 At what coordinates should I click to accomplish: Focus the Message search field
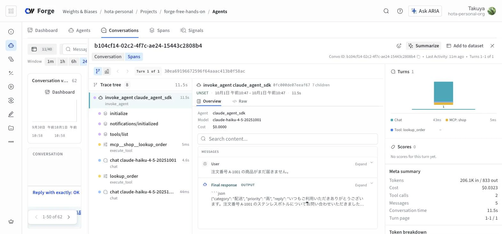pyautogui.click(x=75, y=49)
